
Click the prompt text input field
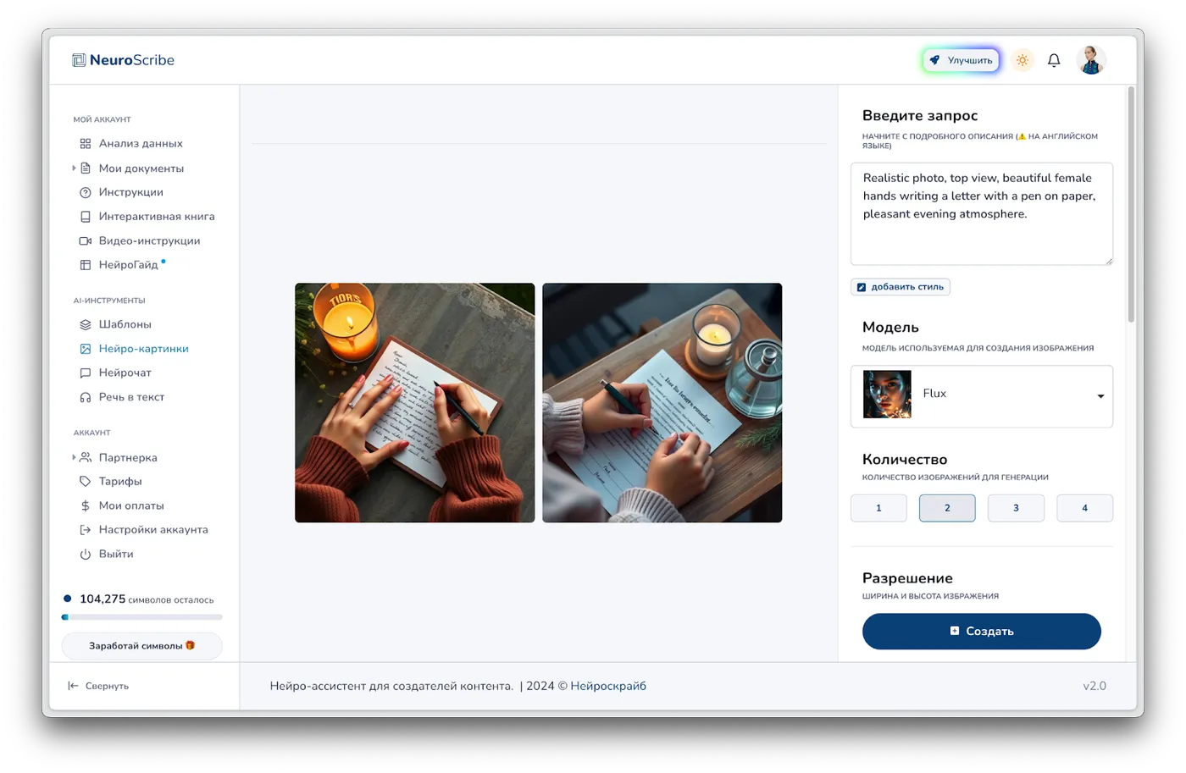coord(982,214)
